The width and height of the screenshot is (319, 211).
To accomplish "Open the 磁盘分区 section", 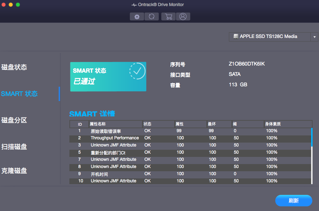I will 14,120.
